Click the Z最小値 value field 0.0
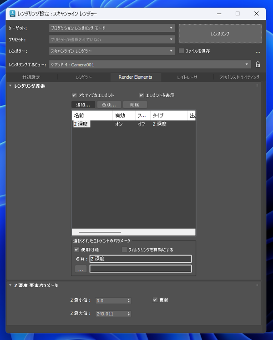The height and width of the screenshot is (340, 273). tap(111, 300)
